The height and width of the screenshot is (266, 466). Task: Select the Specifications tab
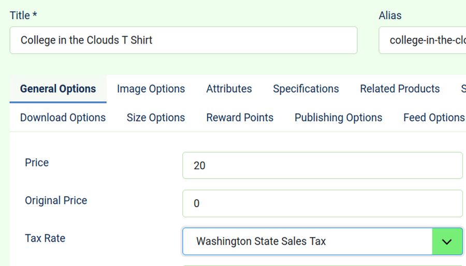point(305,89)
